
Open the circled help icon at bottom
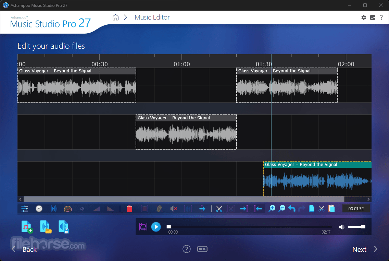[x=187, y=249]
